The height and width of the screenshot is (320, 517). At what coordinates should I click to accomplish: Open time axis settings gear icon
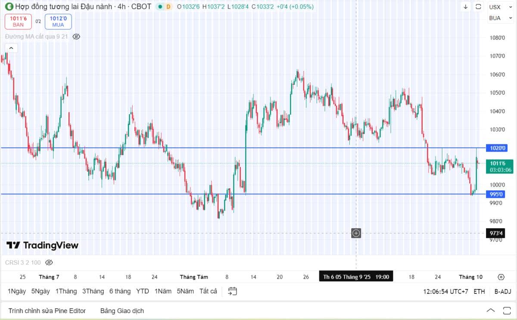pyautogui.click(x=501, y=277)
